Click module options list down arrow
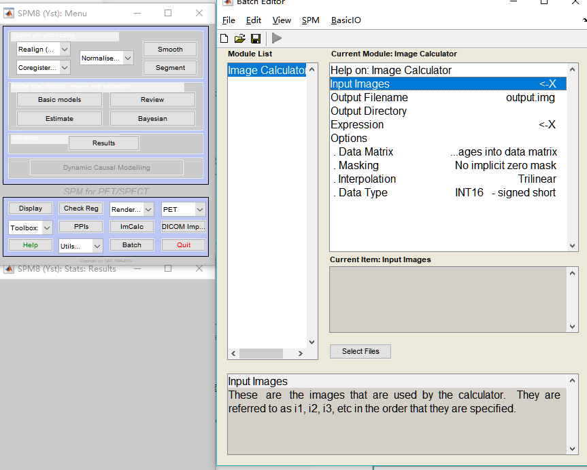This screenshot has height=470, width=587. coord(573,246)
